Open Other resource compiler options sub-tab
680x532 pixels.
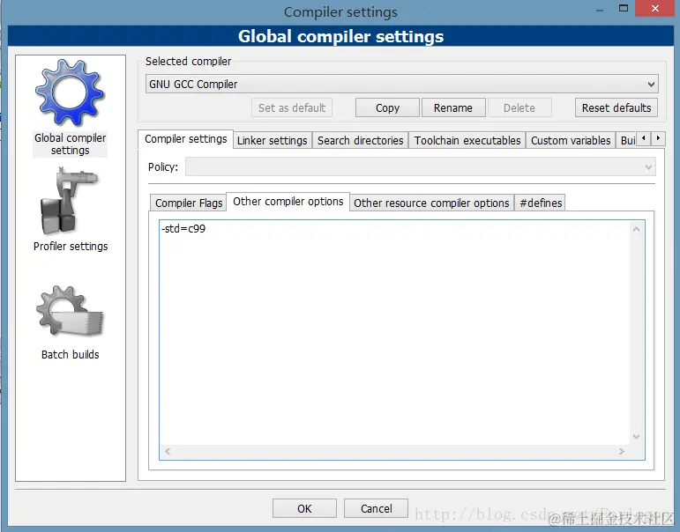pos(431,203)
